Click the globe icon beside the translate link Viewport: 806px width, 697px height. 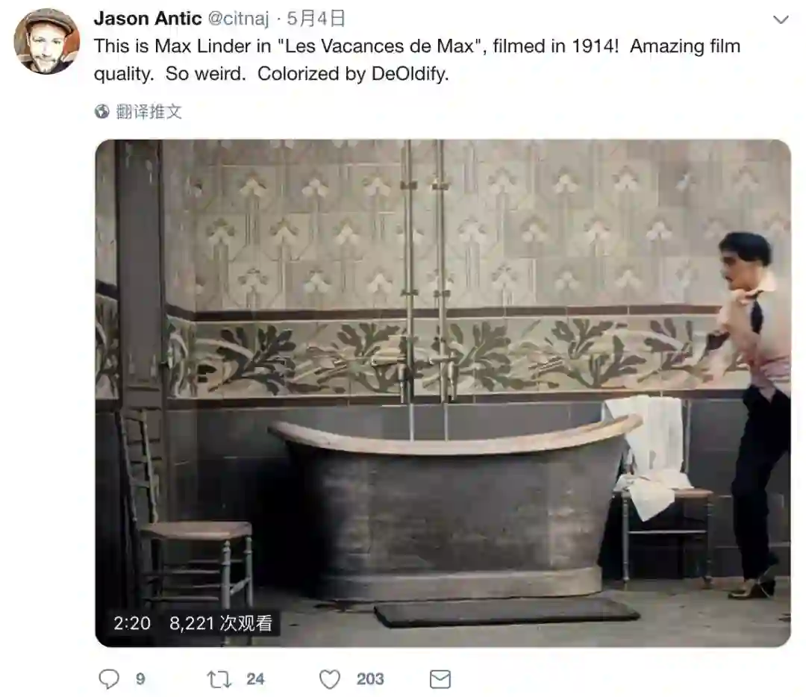point(101,111)
